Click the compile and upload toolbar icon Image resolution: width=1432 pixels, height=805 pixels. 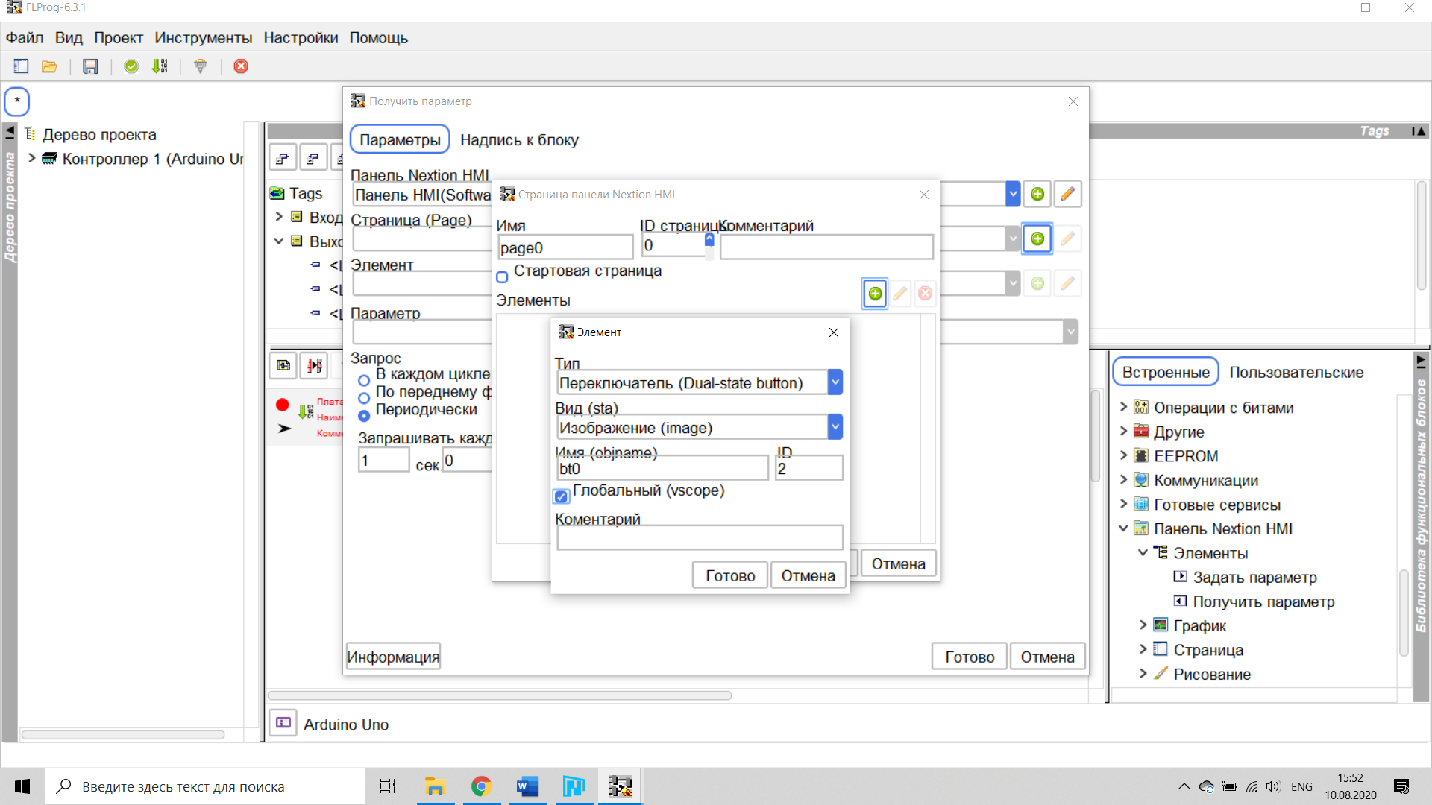[160, 66]
